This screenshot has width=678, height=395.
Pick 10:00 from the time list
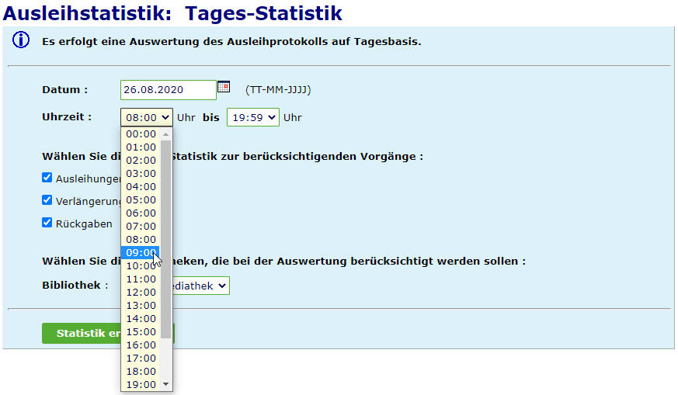pos(141,265)
